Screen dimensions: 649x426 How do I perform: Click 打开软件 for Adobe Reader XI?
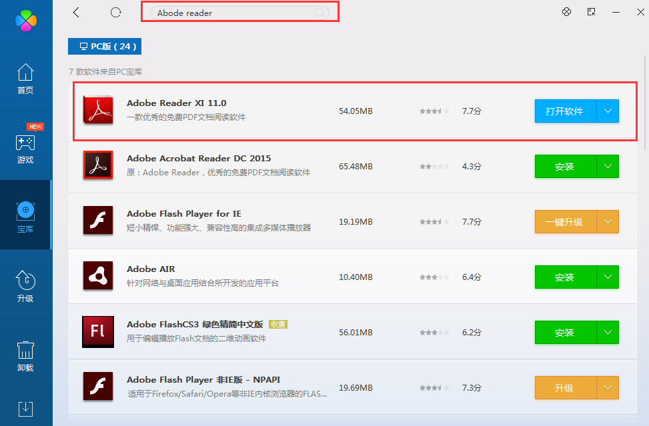pos(566,111)
